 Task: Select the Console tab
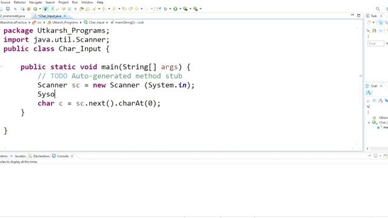coord(60,156)
